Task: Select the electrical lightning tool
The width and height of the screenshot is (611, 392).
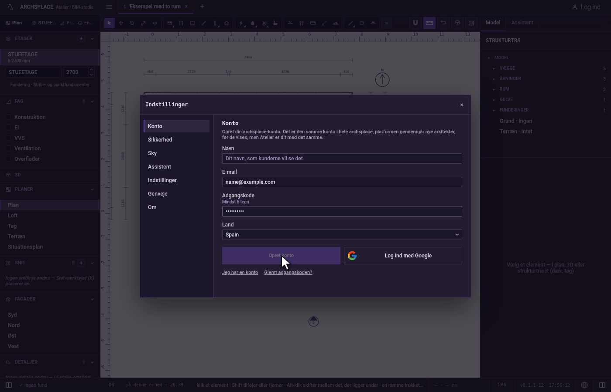Action: click(x=241, y=23)
